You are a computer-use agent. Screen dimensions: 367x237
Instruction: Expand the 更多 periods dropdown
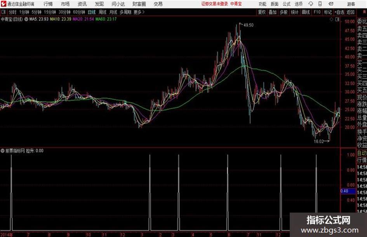point(139,12)
